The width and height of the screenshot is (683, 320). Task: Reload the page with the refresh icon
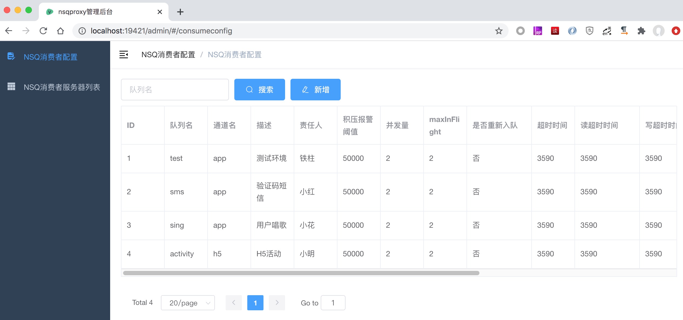click(x=43, y=31)
